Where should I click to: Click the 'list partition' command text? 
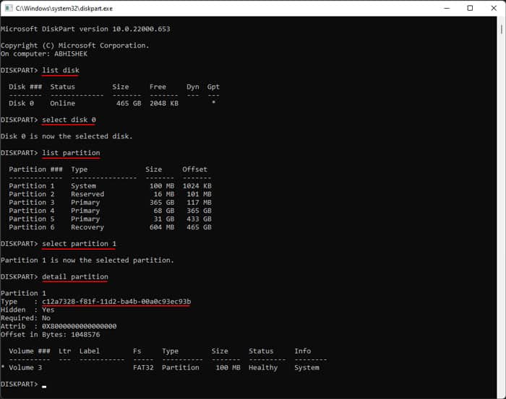pyautogui.click(x=71, y=153)
